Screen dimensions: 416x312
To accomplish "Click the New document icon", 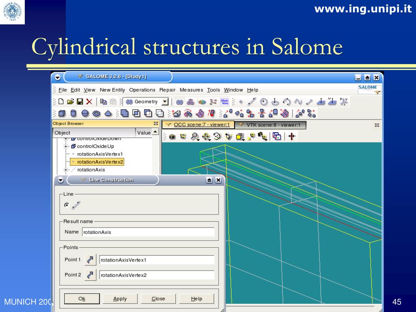I will pos(61,102).
